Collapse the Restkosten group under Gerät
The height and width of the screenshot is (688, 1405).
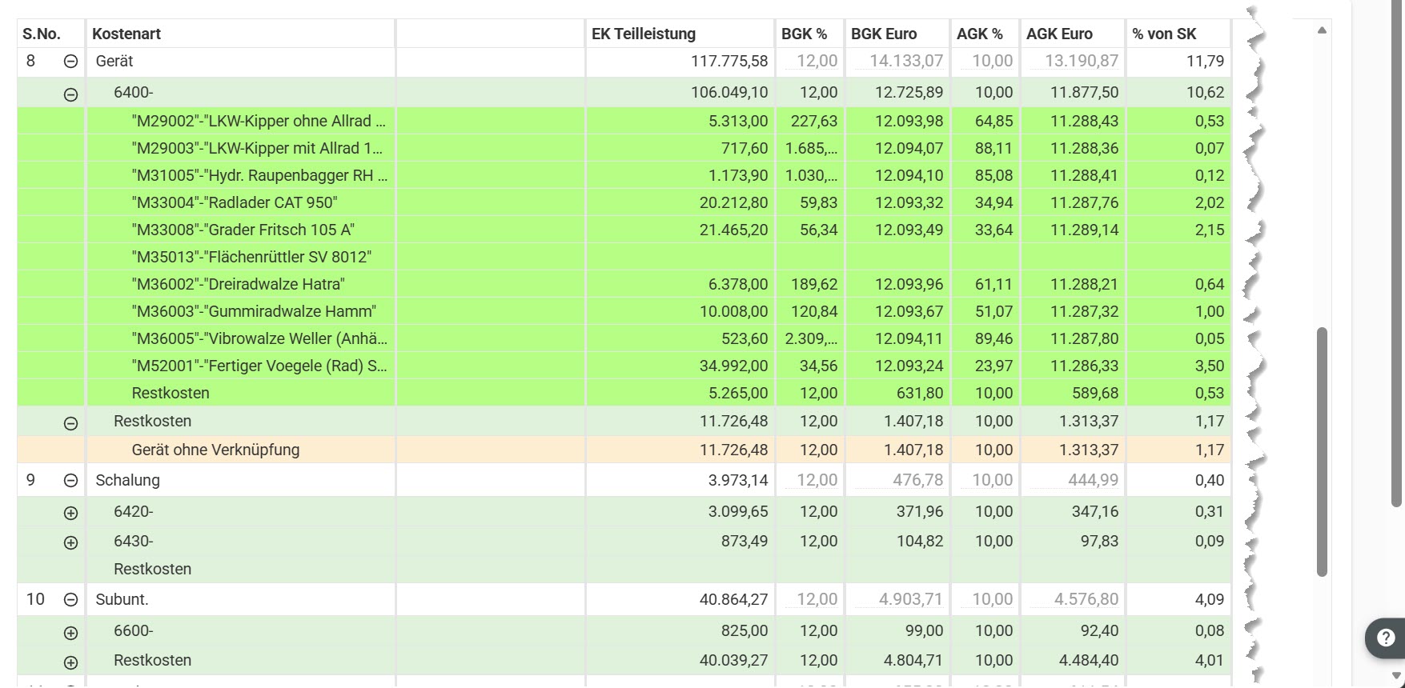[x=70, y=423]
